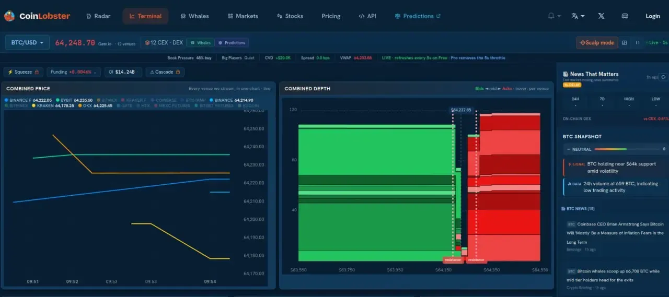Select the Terminal tab

(x=145, y=16)
